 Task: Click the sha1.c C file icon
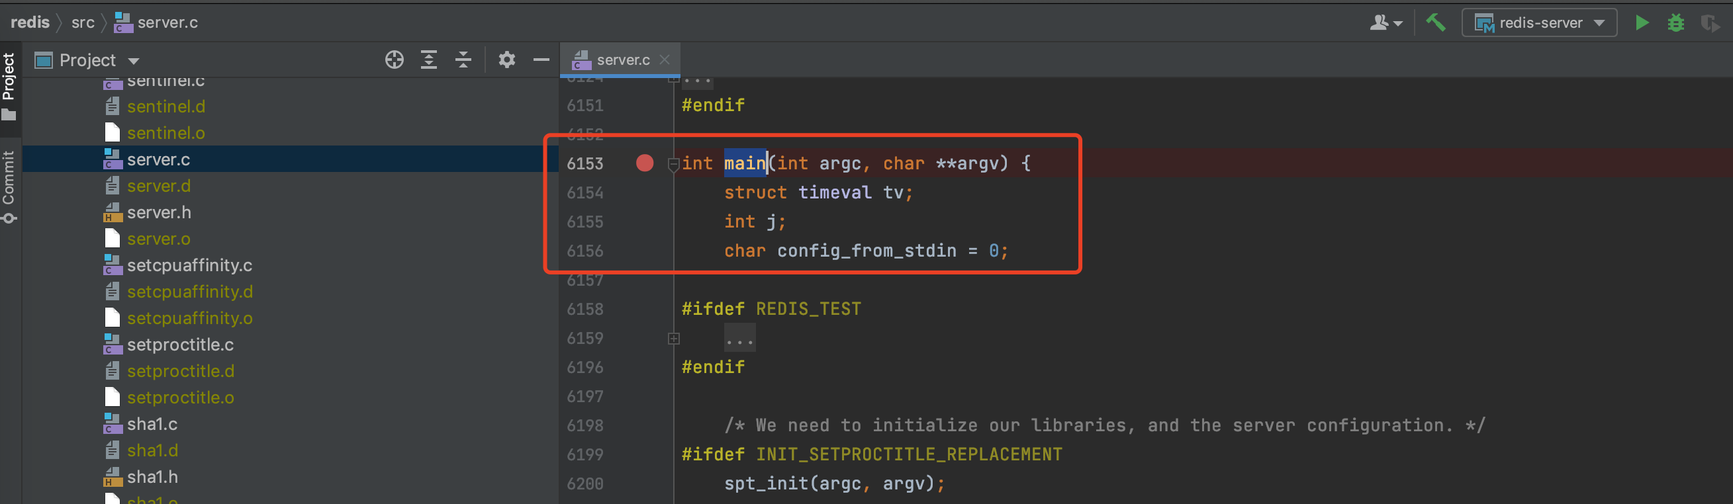(113, 424)
